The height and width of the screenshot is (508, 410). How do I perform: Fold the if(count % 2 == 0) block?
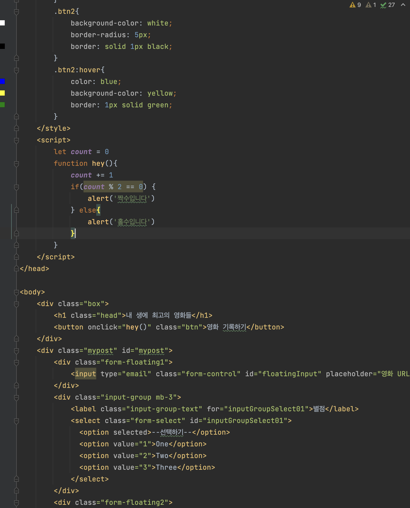(x=16, y=187)
